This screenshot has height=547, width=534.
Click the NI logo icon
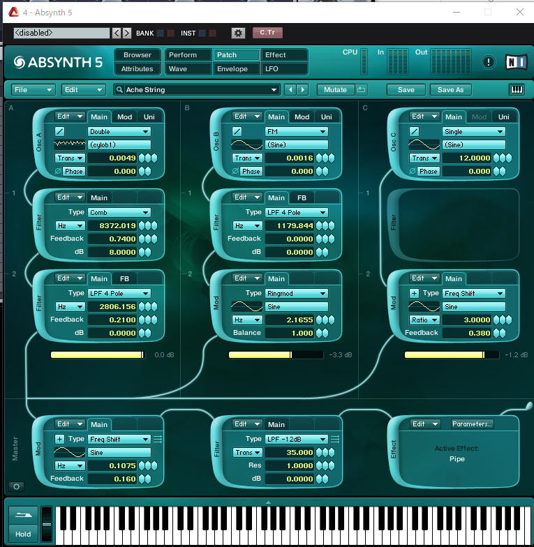pyautogui.click(x=517, y=63)
